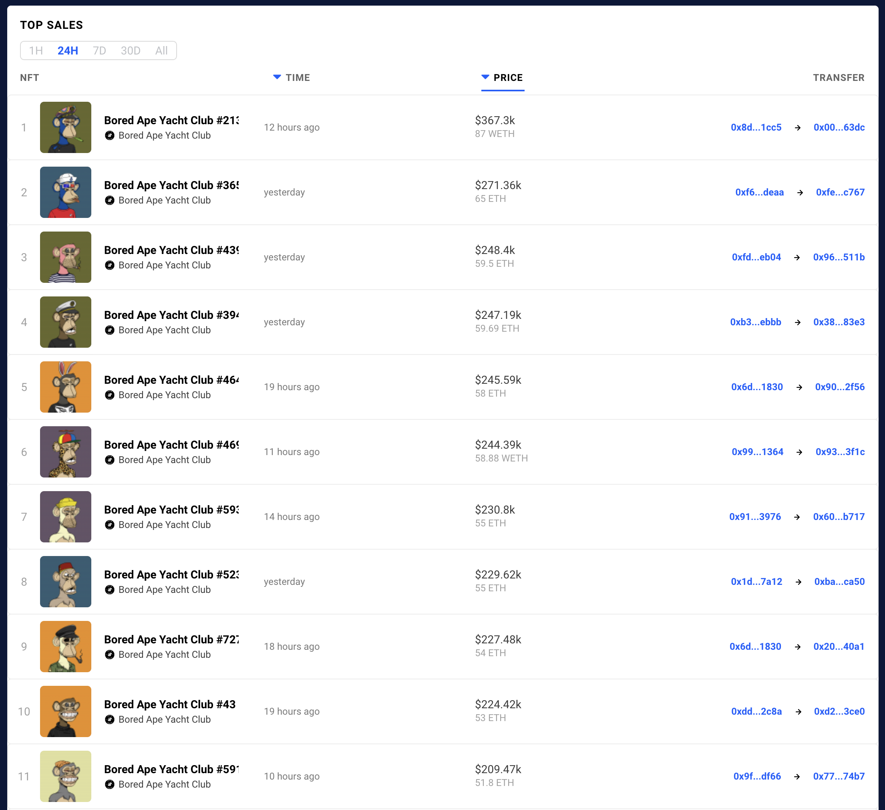Open Bored Ape Yacht Club #591 title
The width and height of the screenshot is (885, 810).
tap(172, 769)
